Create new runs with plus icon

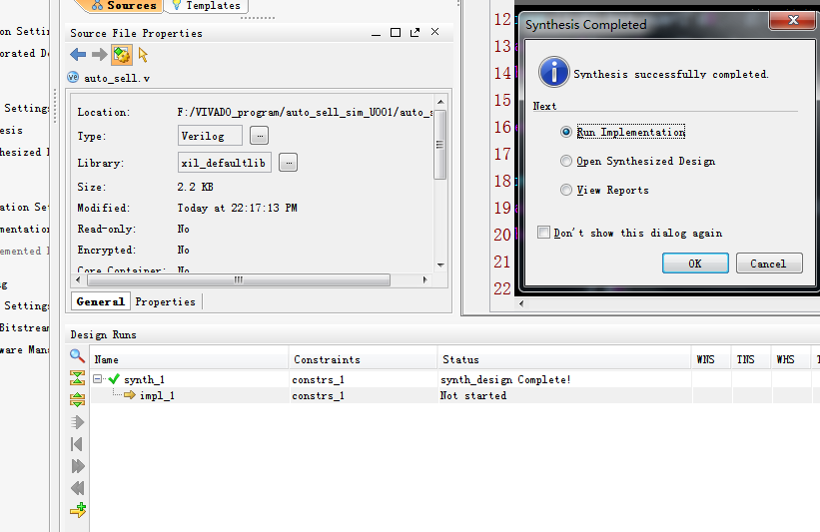[x=78, y=509]
